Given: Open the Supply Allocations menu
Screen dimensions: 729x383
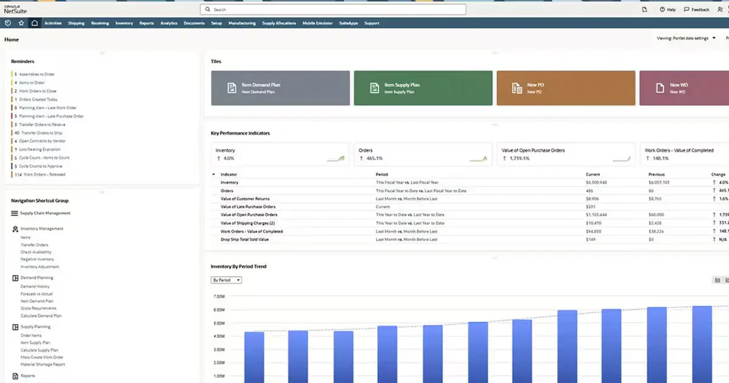Looking at the screenshot, I should pos(279,23).
